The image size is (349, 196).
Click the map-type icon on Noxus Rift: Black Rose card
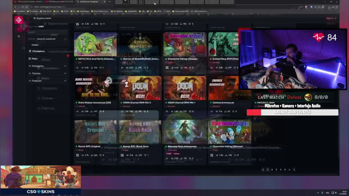click(x=122, y=155)
